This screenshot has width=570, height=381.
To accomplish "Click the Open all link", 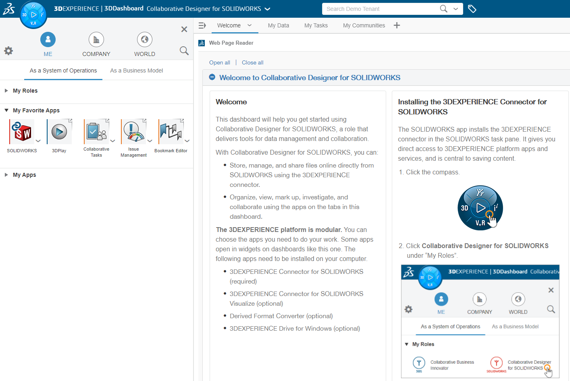I will coord(220,62).
